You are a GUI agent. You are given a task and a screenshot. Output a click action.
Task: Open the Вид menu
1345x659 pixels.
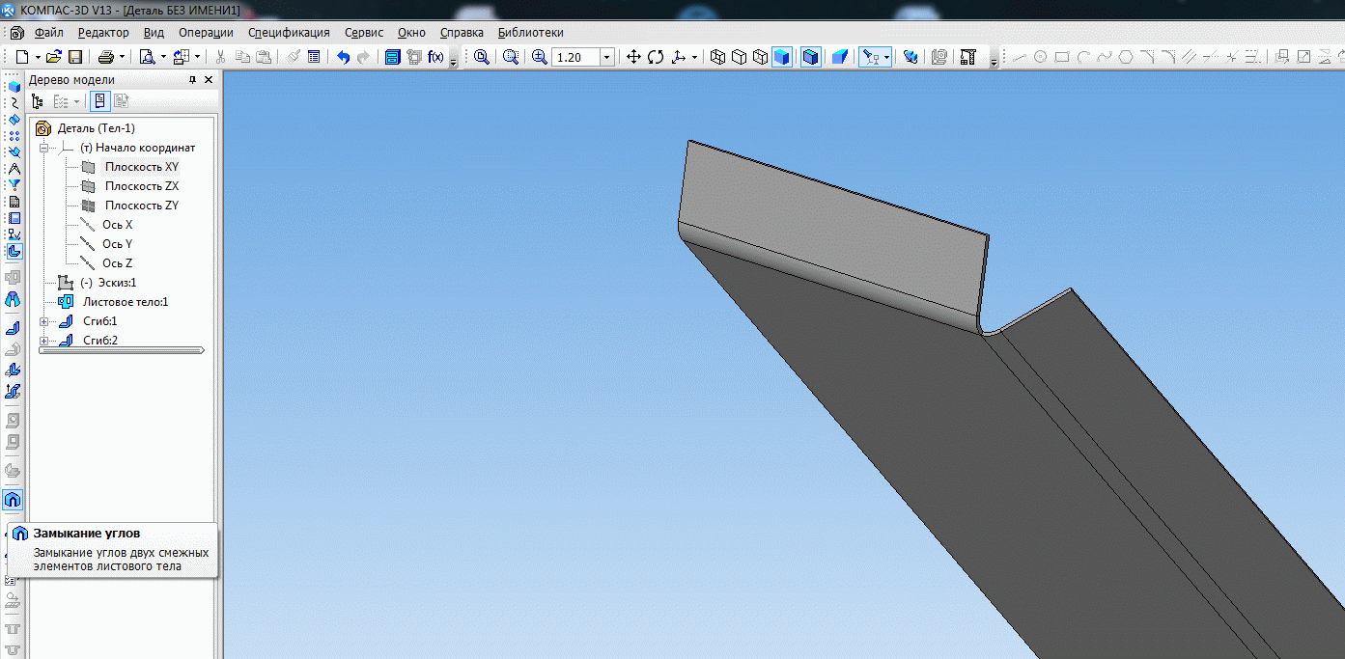coord(154,32)
